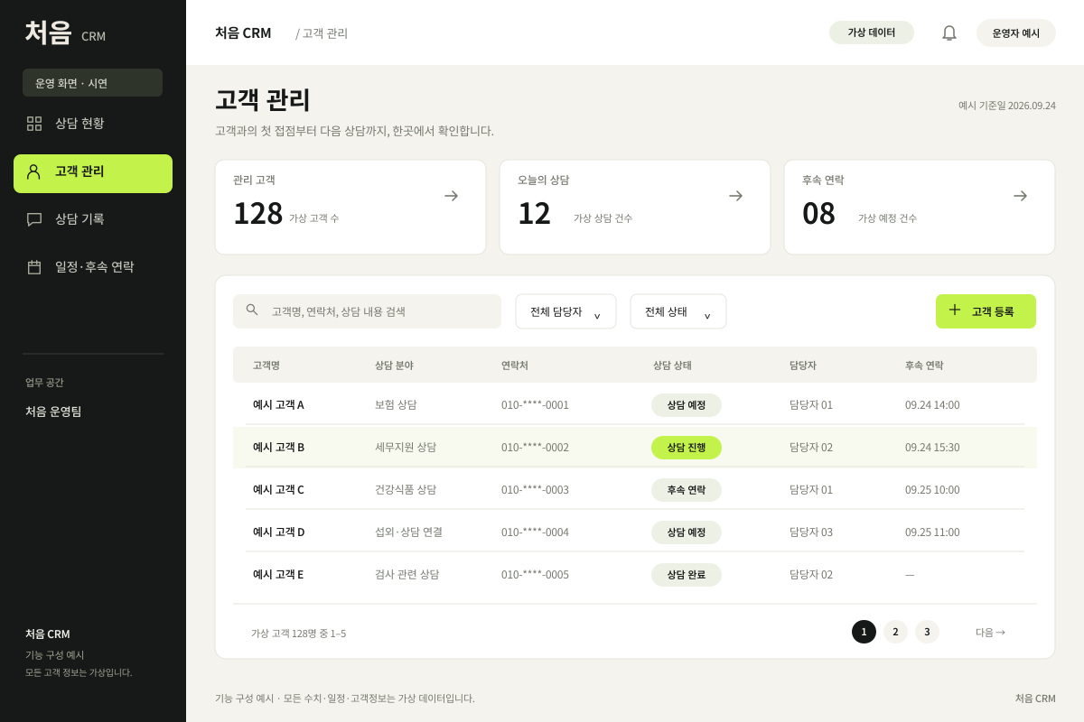The width and height of the screenshot is (1084, 722).
Task: Click the 상담 기록 chat bubble icon
Action: 34,219
